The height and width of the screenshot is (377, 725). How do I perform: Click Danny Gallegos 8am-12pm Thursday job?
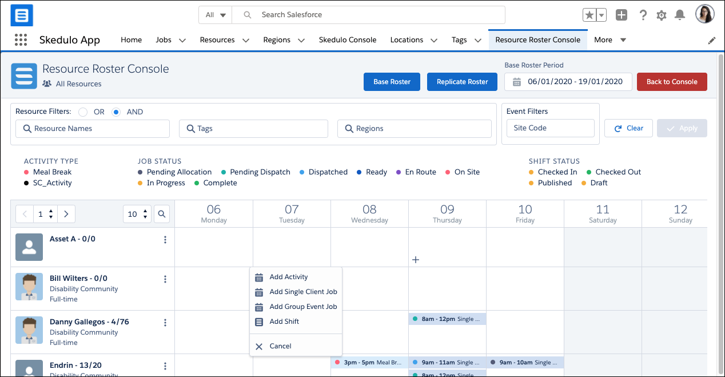[447, 319]
